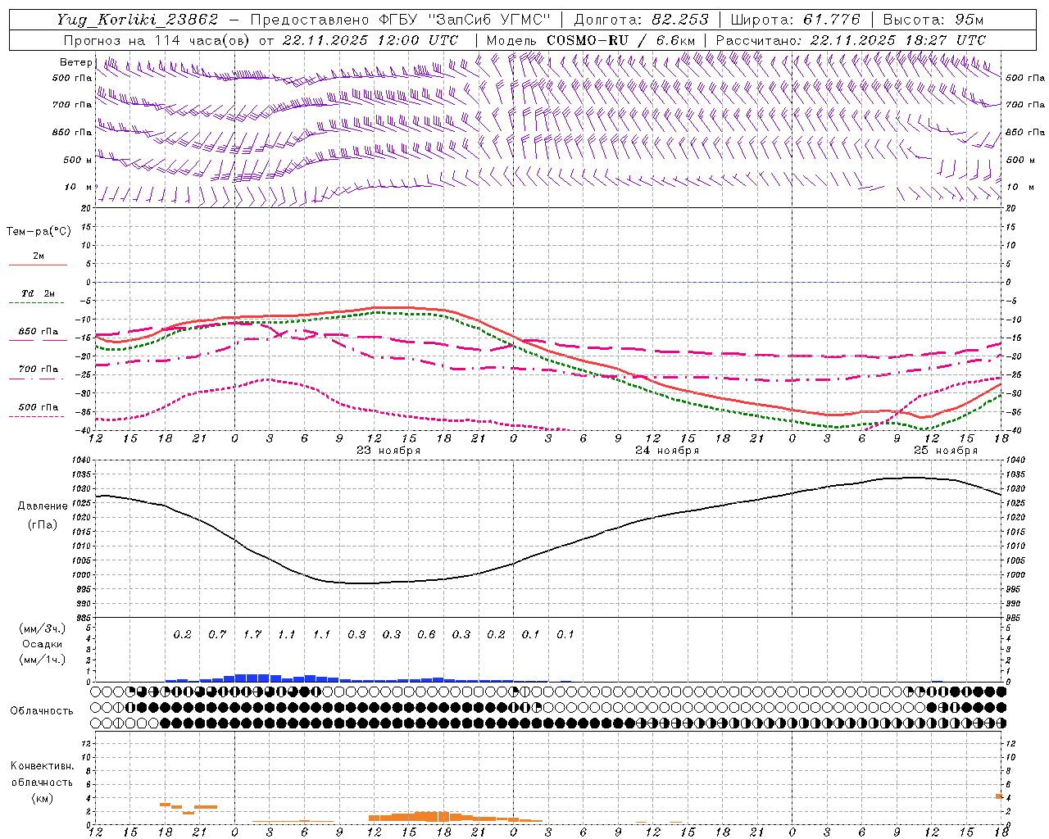Click the "0.6" precipitation value
This screenshot has height=839, width=1049.
426,634
